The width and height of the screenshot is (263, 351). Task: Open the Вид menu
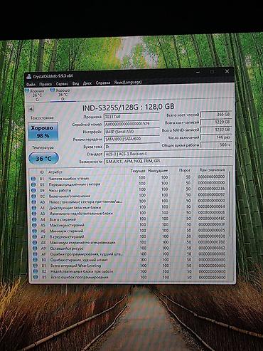coord(75,83)
